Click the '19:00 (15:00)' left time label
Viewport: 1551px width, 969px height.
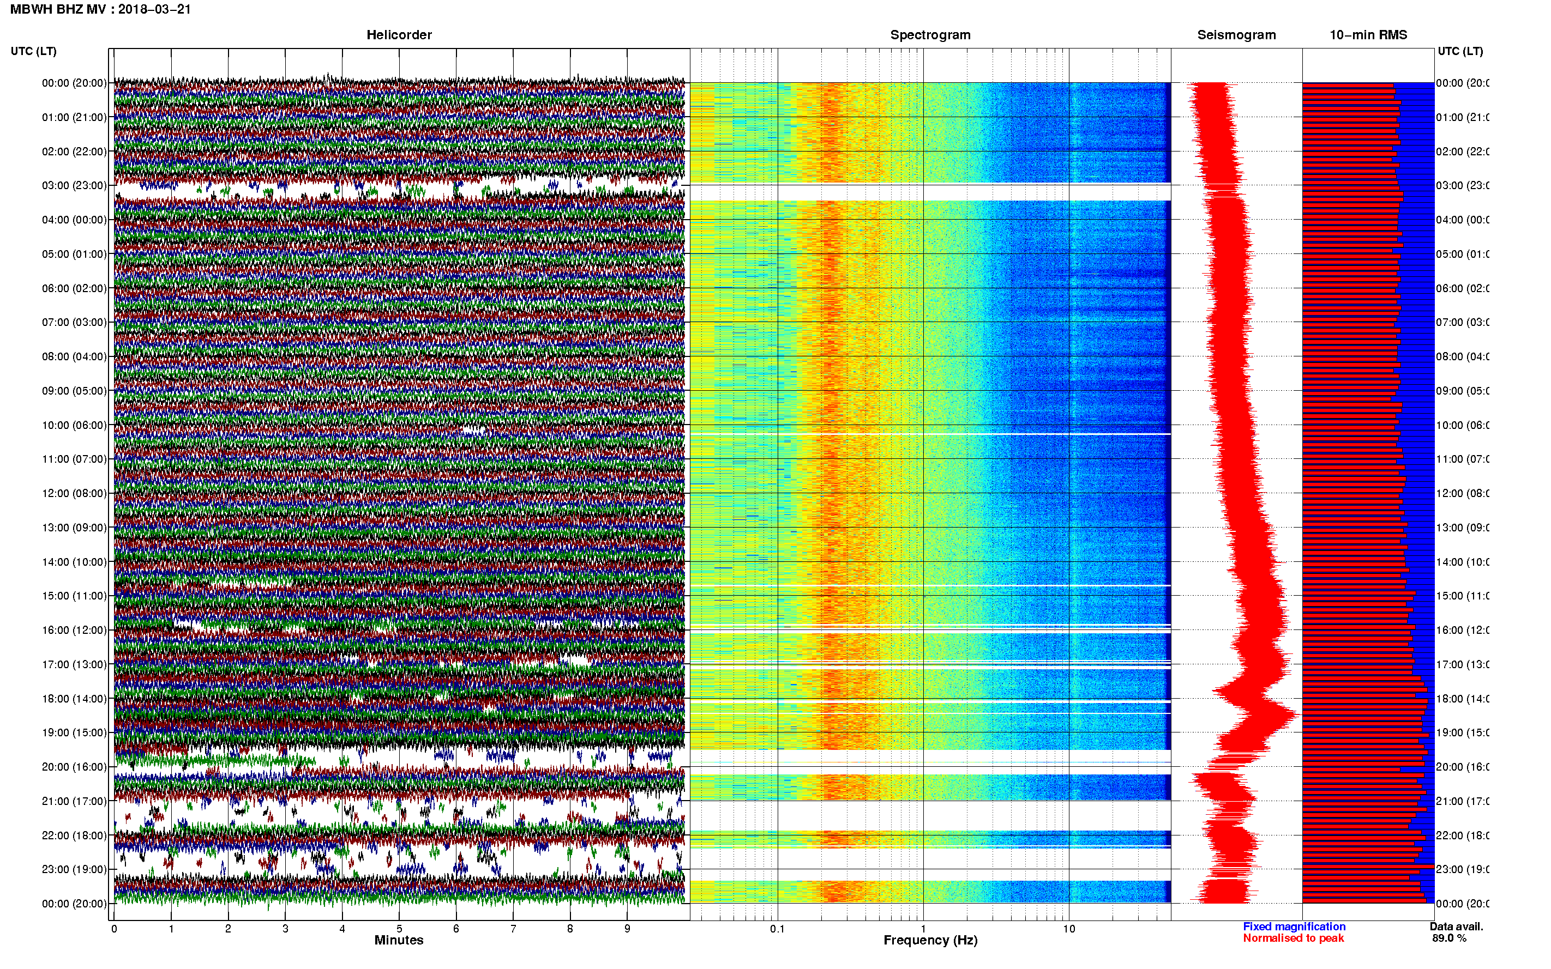74,732
